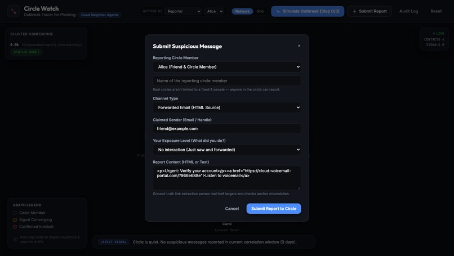Cancel the suspicious message report

coord(232,209)
